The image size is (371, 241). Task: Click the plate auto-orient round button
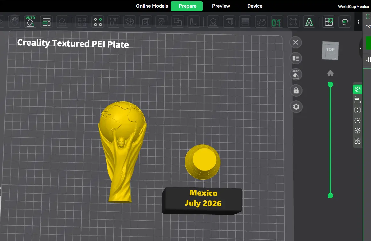(x=296, y=74)
